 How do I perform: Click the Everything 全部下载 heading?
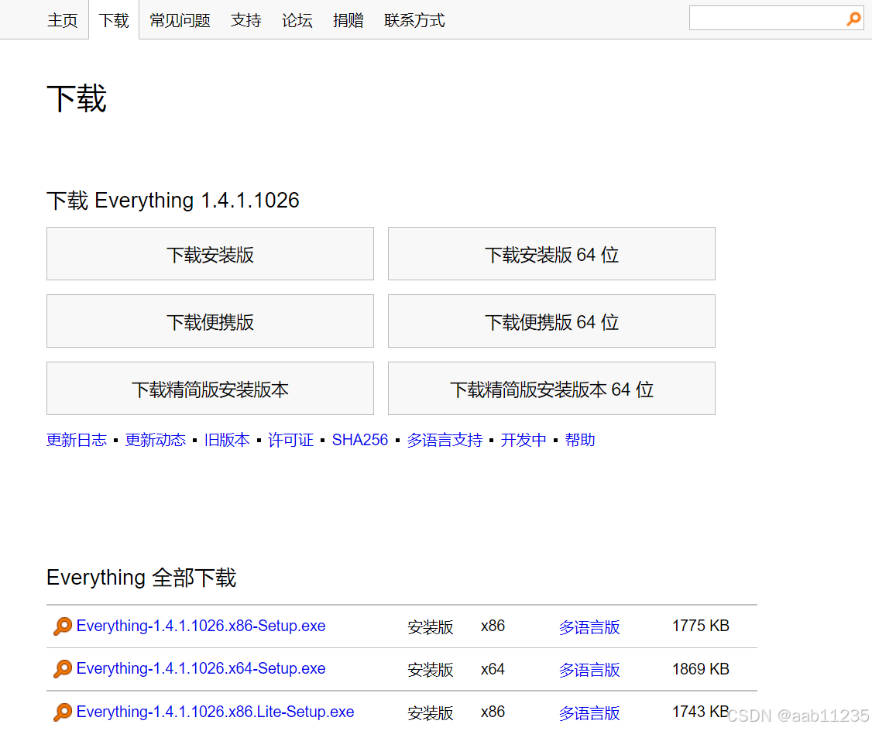coord(141,578)
